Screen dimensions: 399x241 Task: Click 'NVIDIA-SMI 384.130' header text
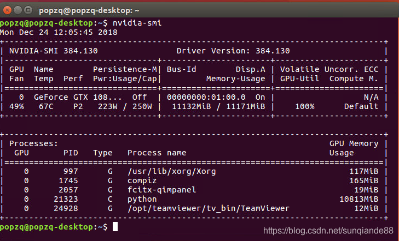click(x=54, y=51)
